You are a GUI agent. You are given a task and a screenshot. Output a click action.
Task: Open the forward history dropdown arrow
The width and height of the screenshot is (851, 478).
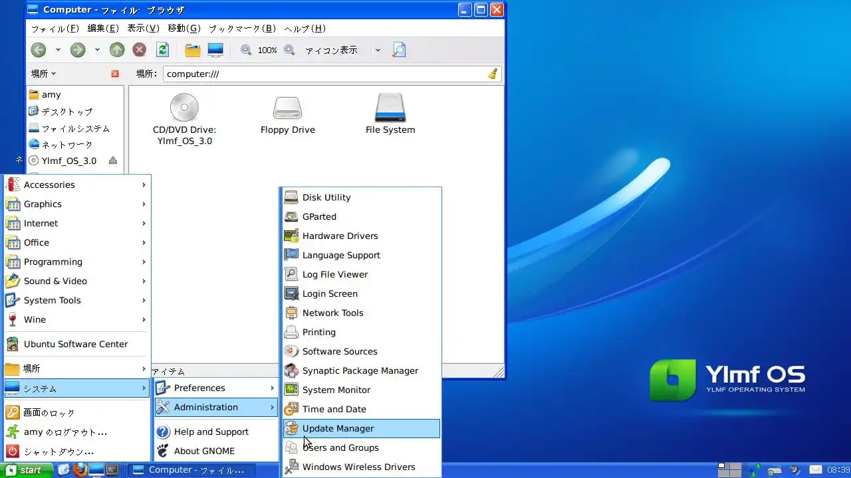pos(97,50)
